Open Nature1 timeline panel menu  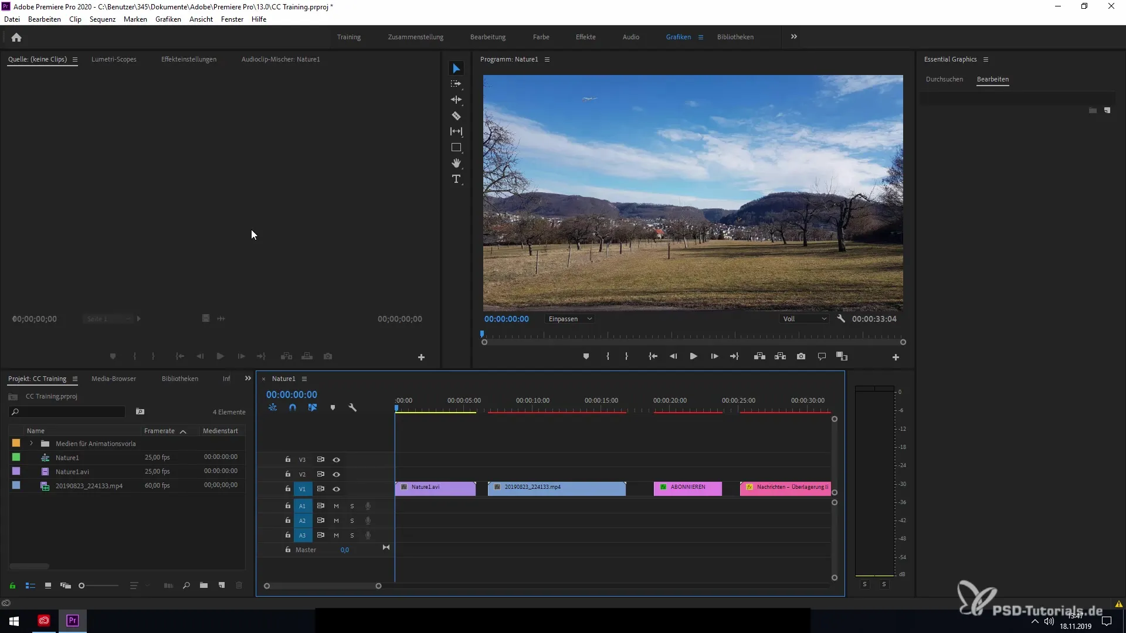point(304,379)
